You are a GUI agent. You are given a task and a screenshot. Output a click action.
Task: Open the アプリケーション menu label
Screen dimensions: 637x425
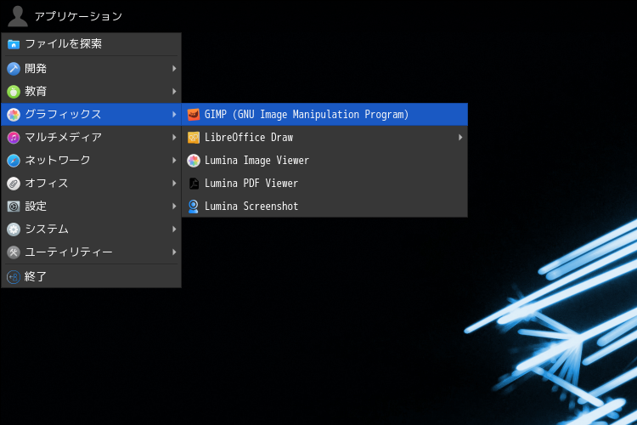(x=78, y=16)
